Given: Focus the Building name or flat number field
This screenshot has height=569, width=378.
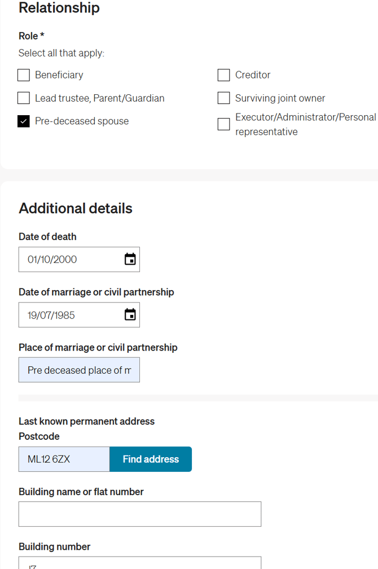Looking at the screenshot, I should click(139, 514).
